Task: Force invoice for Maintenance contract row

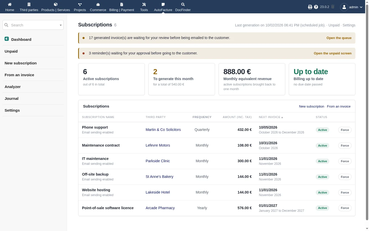Action: coord(345,146)
